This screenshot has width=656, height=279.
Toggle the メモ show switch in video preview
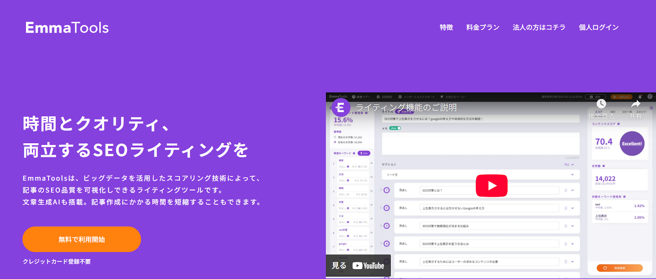[395, 128]
